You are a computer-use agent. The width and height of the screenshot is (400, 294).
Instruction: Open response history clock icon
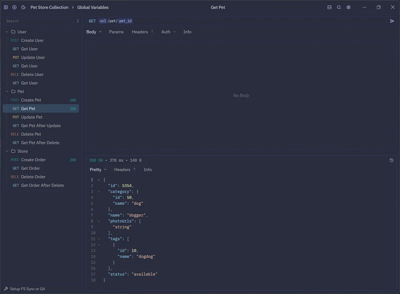[392, 160]
